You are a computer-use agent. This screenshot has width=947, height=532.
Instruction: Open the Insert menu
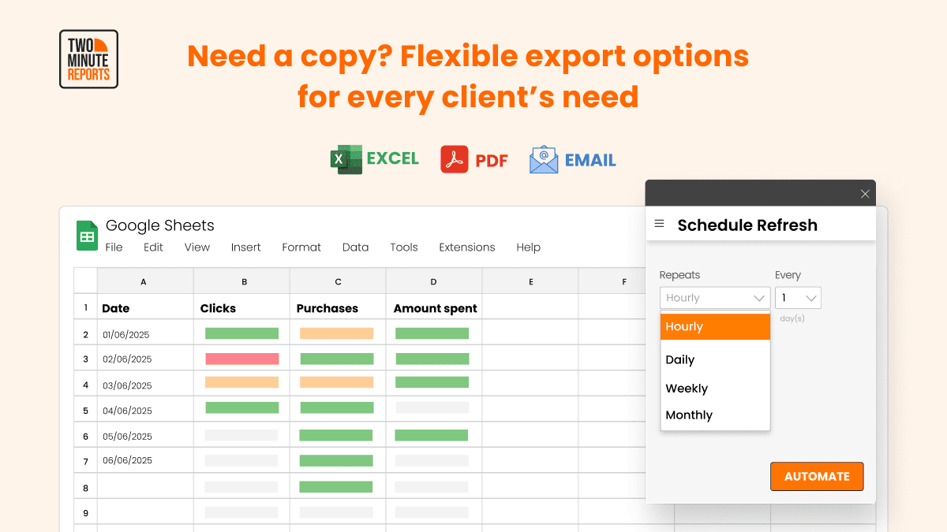point(245,247)
